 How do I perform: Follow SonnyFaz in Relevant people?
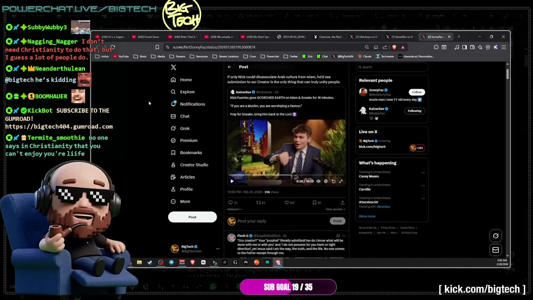tap(416, 92)
